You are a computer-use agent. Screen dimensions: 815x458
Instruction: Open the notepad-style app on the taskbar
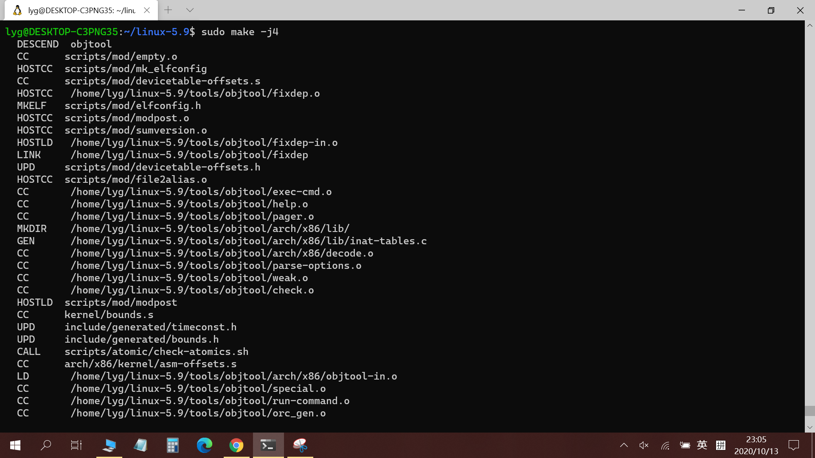[141, 445]
